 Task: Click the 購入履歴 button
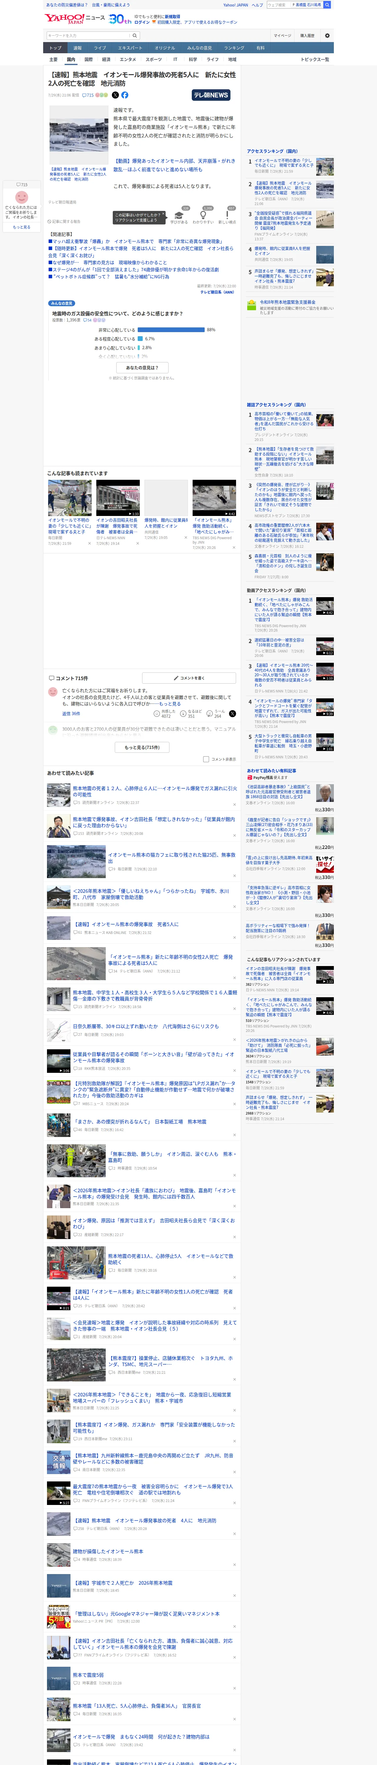307,36
